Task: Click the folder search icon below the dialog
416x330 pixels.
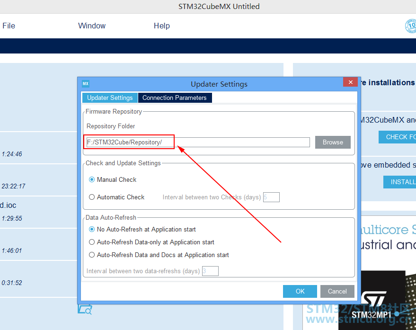Action: click(85, 310)
